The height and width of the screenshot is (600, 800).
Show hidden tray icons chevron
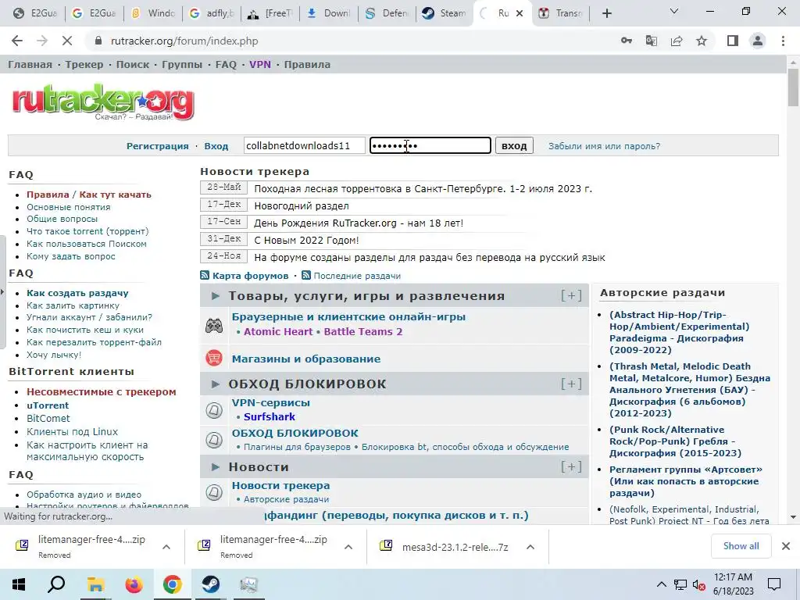[661, 584]
